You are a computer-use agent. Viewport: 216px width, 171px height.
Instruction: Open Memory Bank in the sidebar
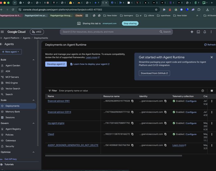(x=13, y=112)
